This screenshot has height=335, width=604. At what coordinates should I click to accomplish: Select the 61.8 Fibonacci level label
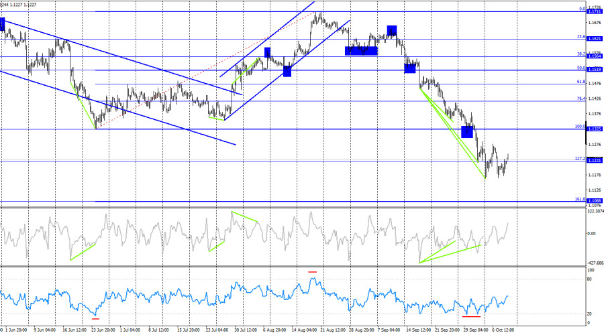(581, 82)
